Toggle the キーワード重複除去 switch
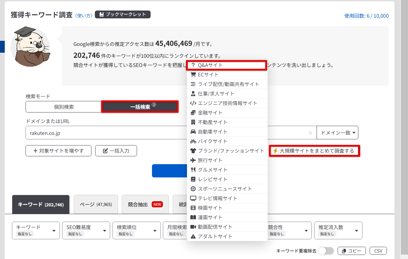408x259 pixels. click(x=325, y=251)
